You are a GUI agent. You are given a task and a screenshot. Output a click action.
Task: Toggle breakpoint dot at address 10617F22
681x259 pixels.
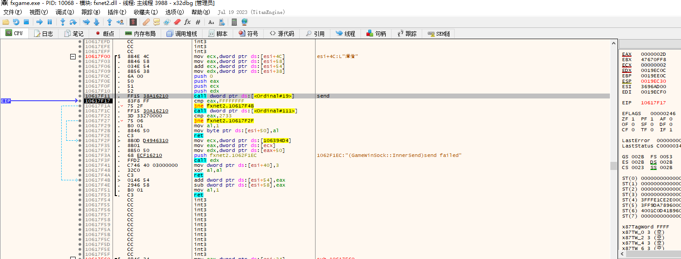80,116
